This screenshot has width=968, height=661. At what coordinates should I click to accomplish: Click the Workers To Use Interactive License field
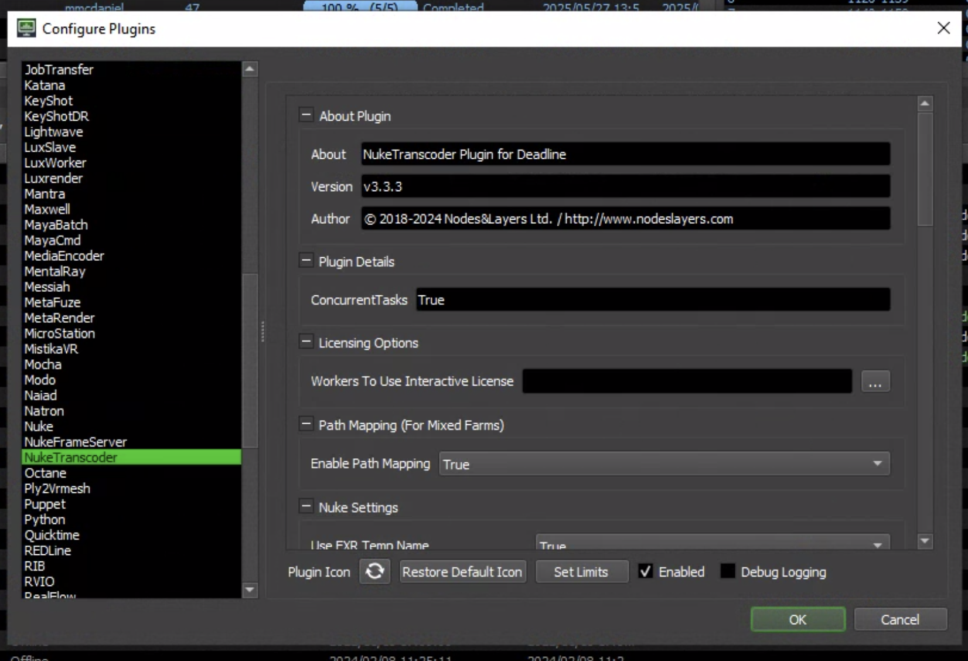(x=687, y=381)
